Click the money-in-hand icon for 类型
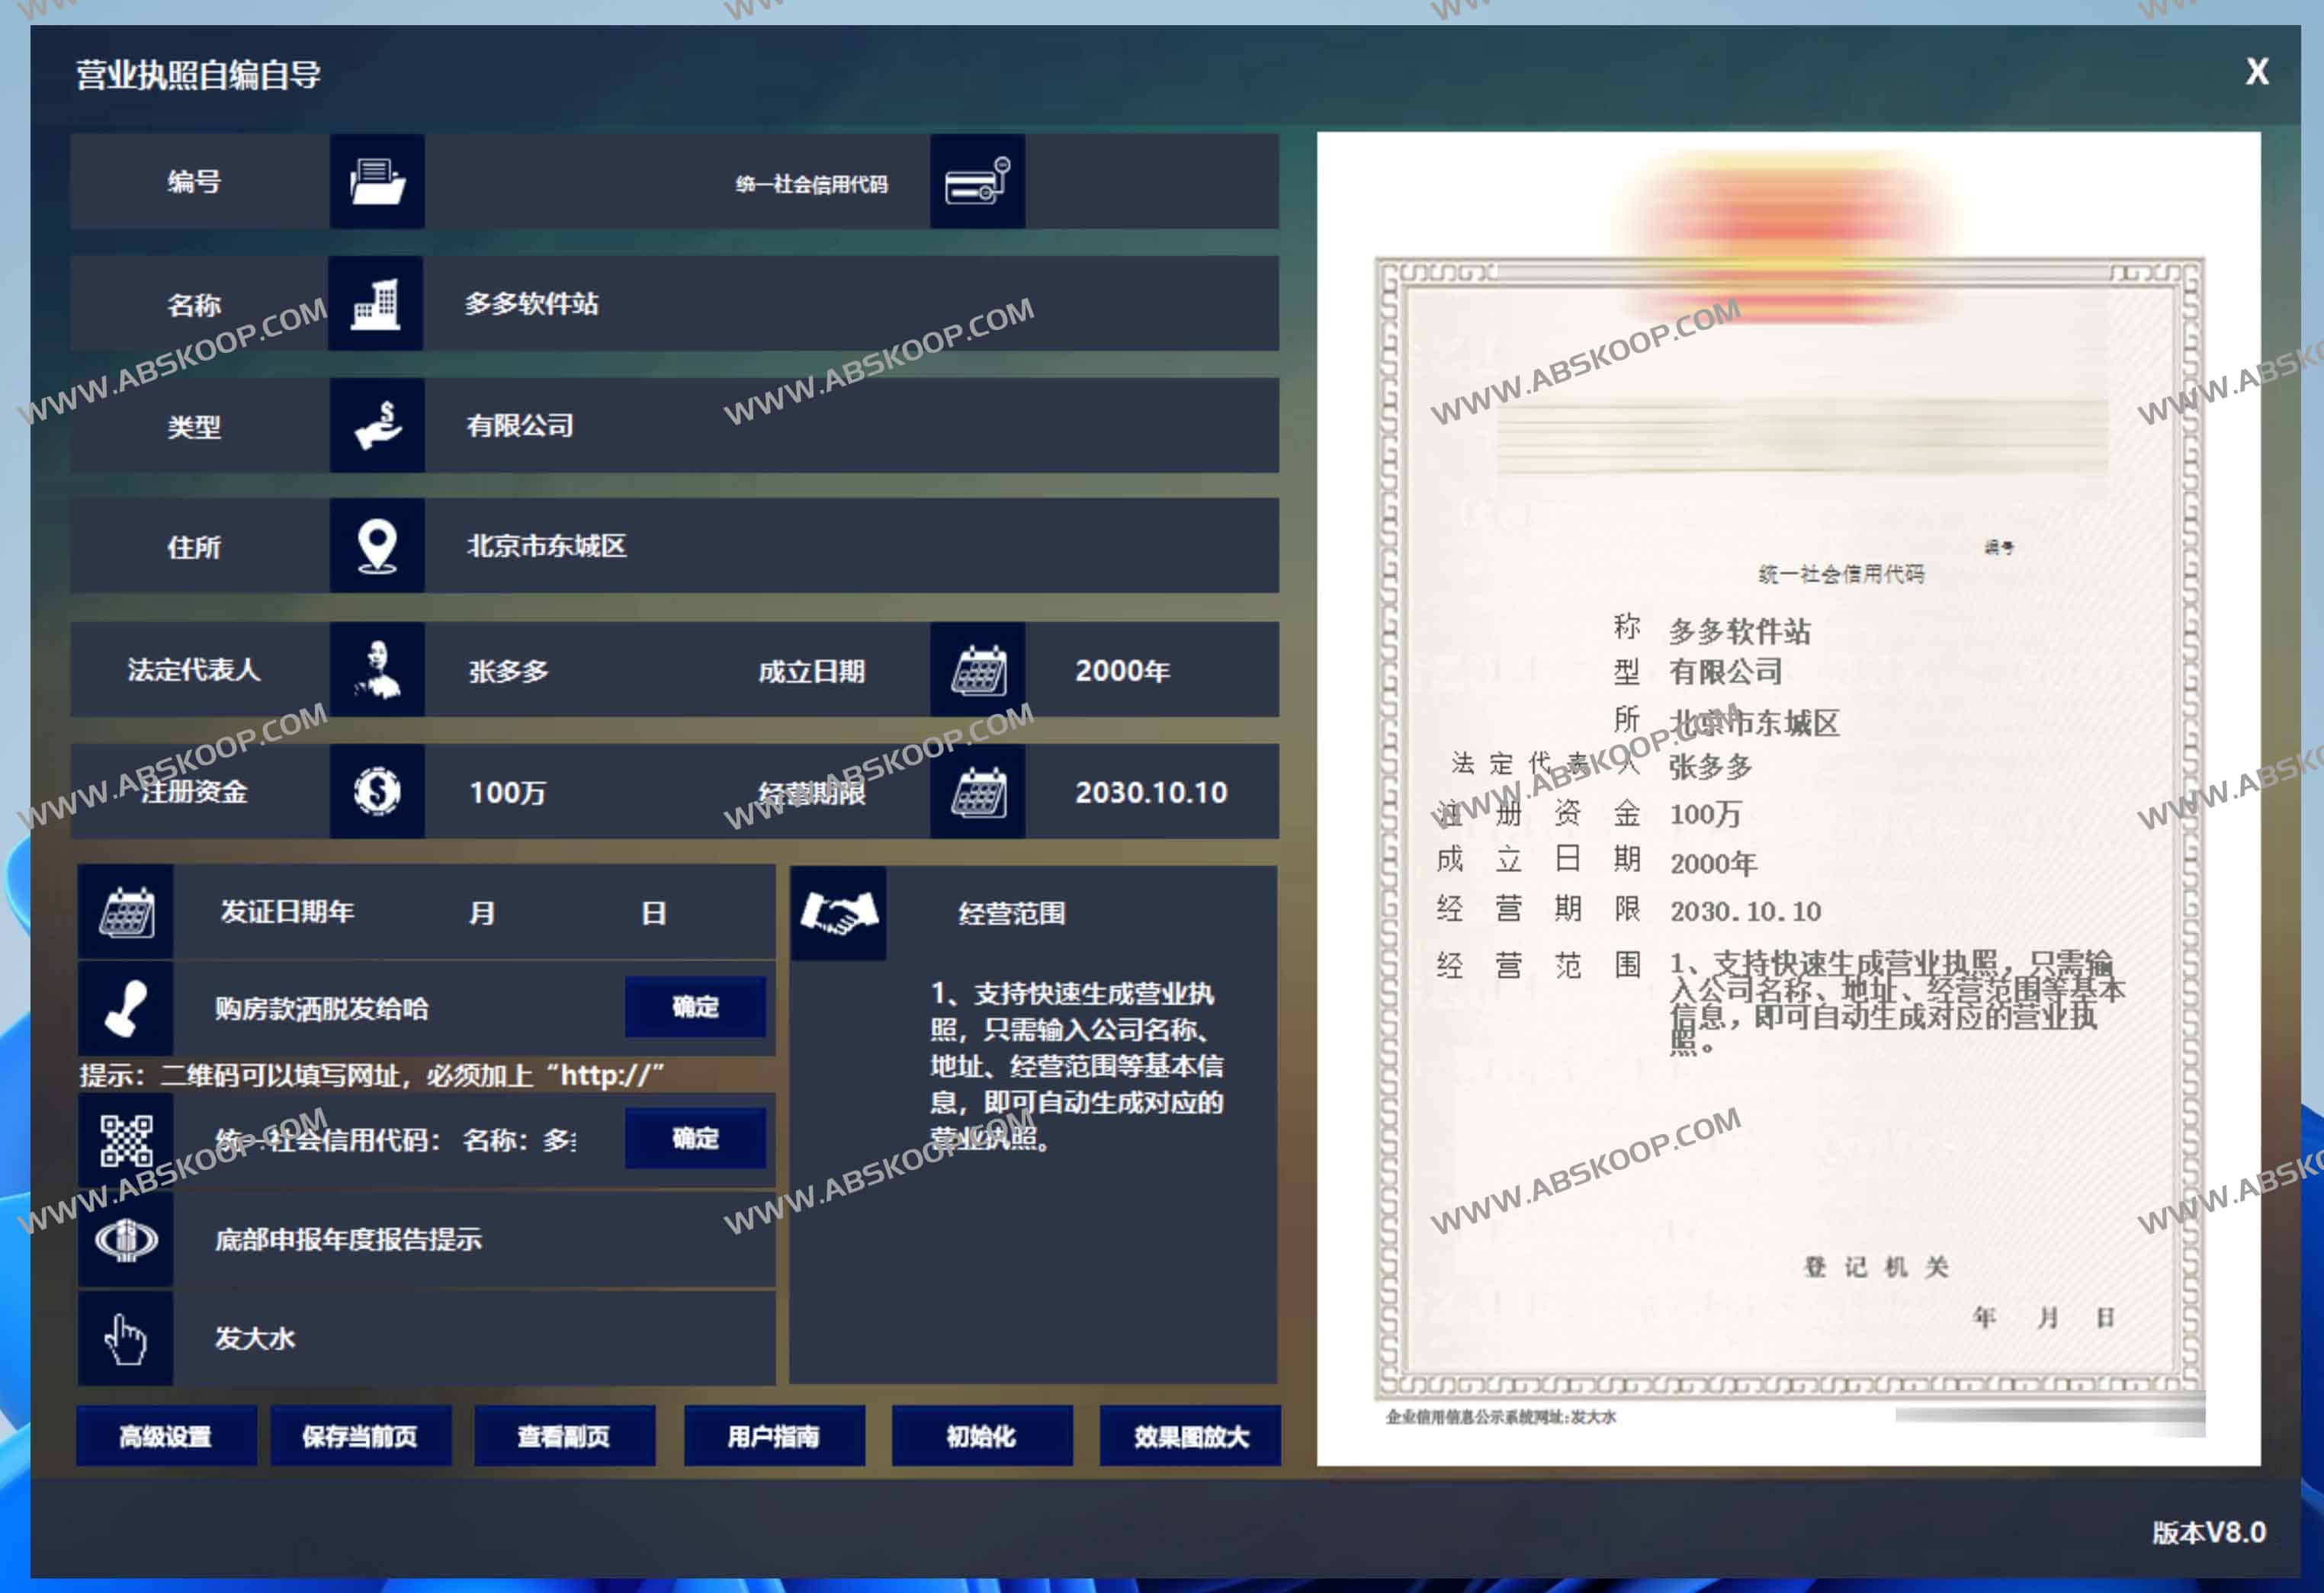The height and width of the screenshot is (1593, 2324). (x=376, y=427)
